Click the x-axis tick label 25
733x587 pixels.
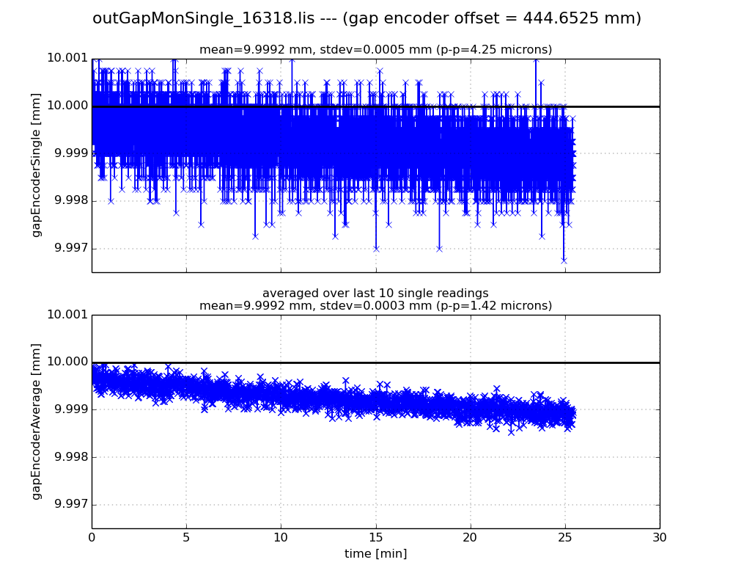564,537
